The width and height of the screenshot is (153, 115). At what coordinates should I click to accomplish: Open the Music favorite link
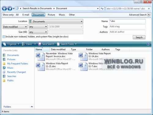coord(10,68)
